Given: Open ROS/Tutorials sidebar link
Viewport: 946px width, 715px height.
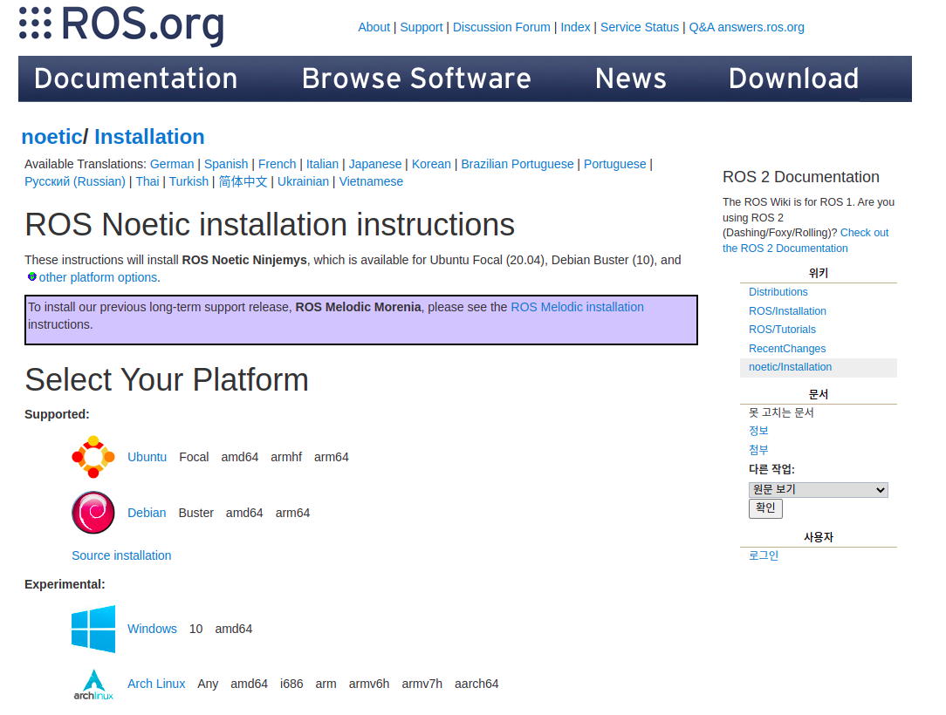Looking at the screenshot, I should tap(782, 330).
